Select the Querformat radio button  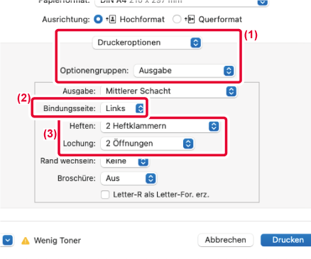[x=177, y=19]
